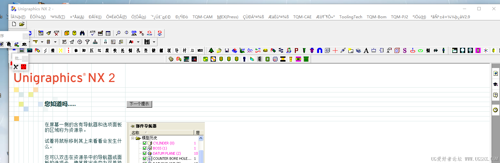500x163 pixels.
Task: Click the binoculars search icon
Action: [x=82, y=33]
